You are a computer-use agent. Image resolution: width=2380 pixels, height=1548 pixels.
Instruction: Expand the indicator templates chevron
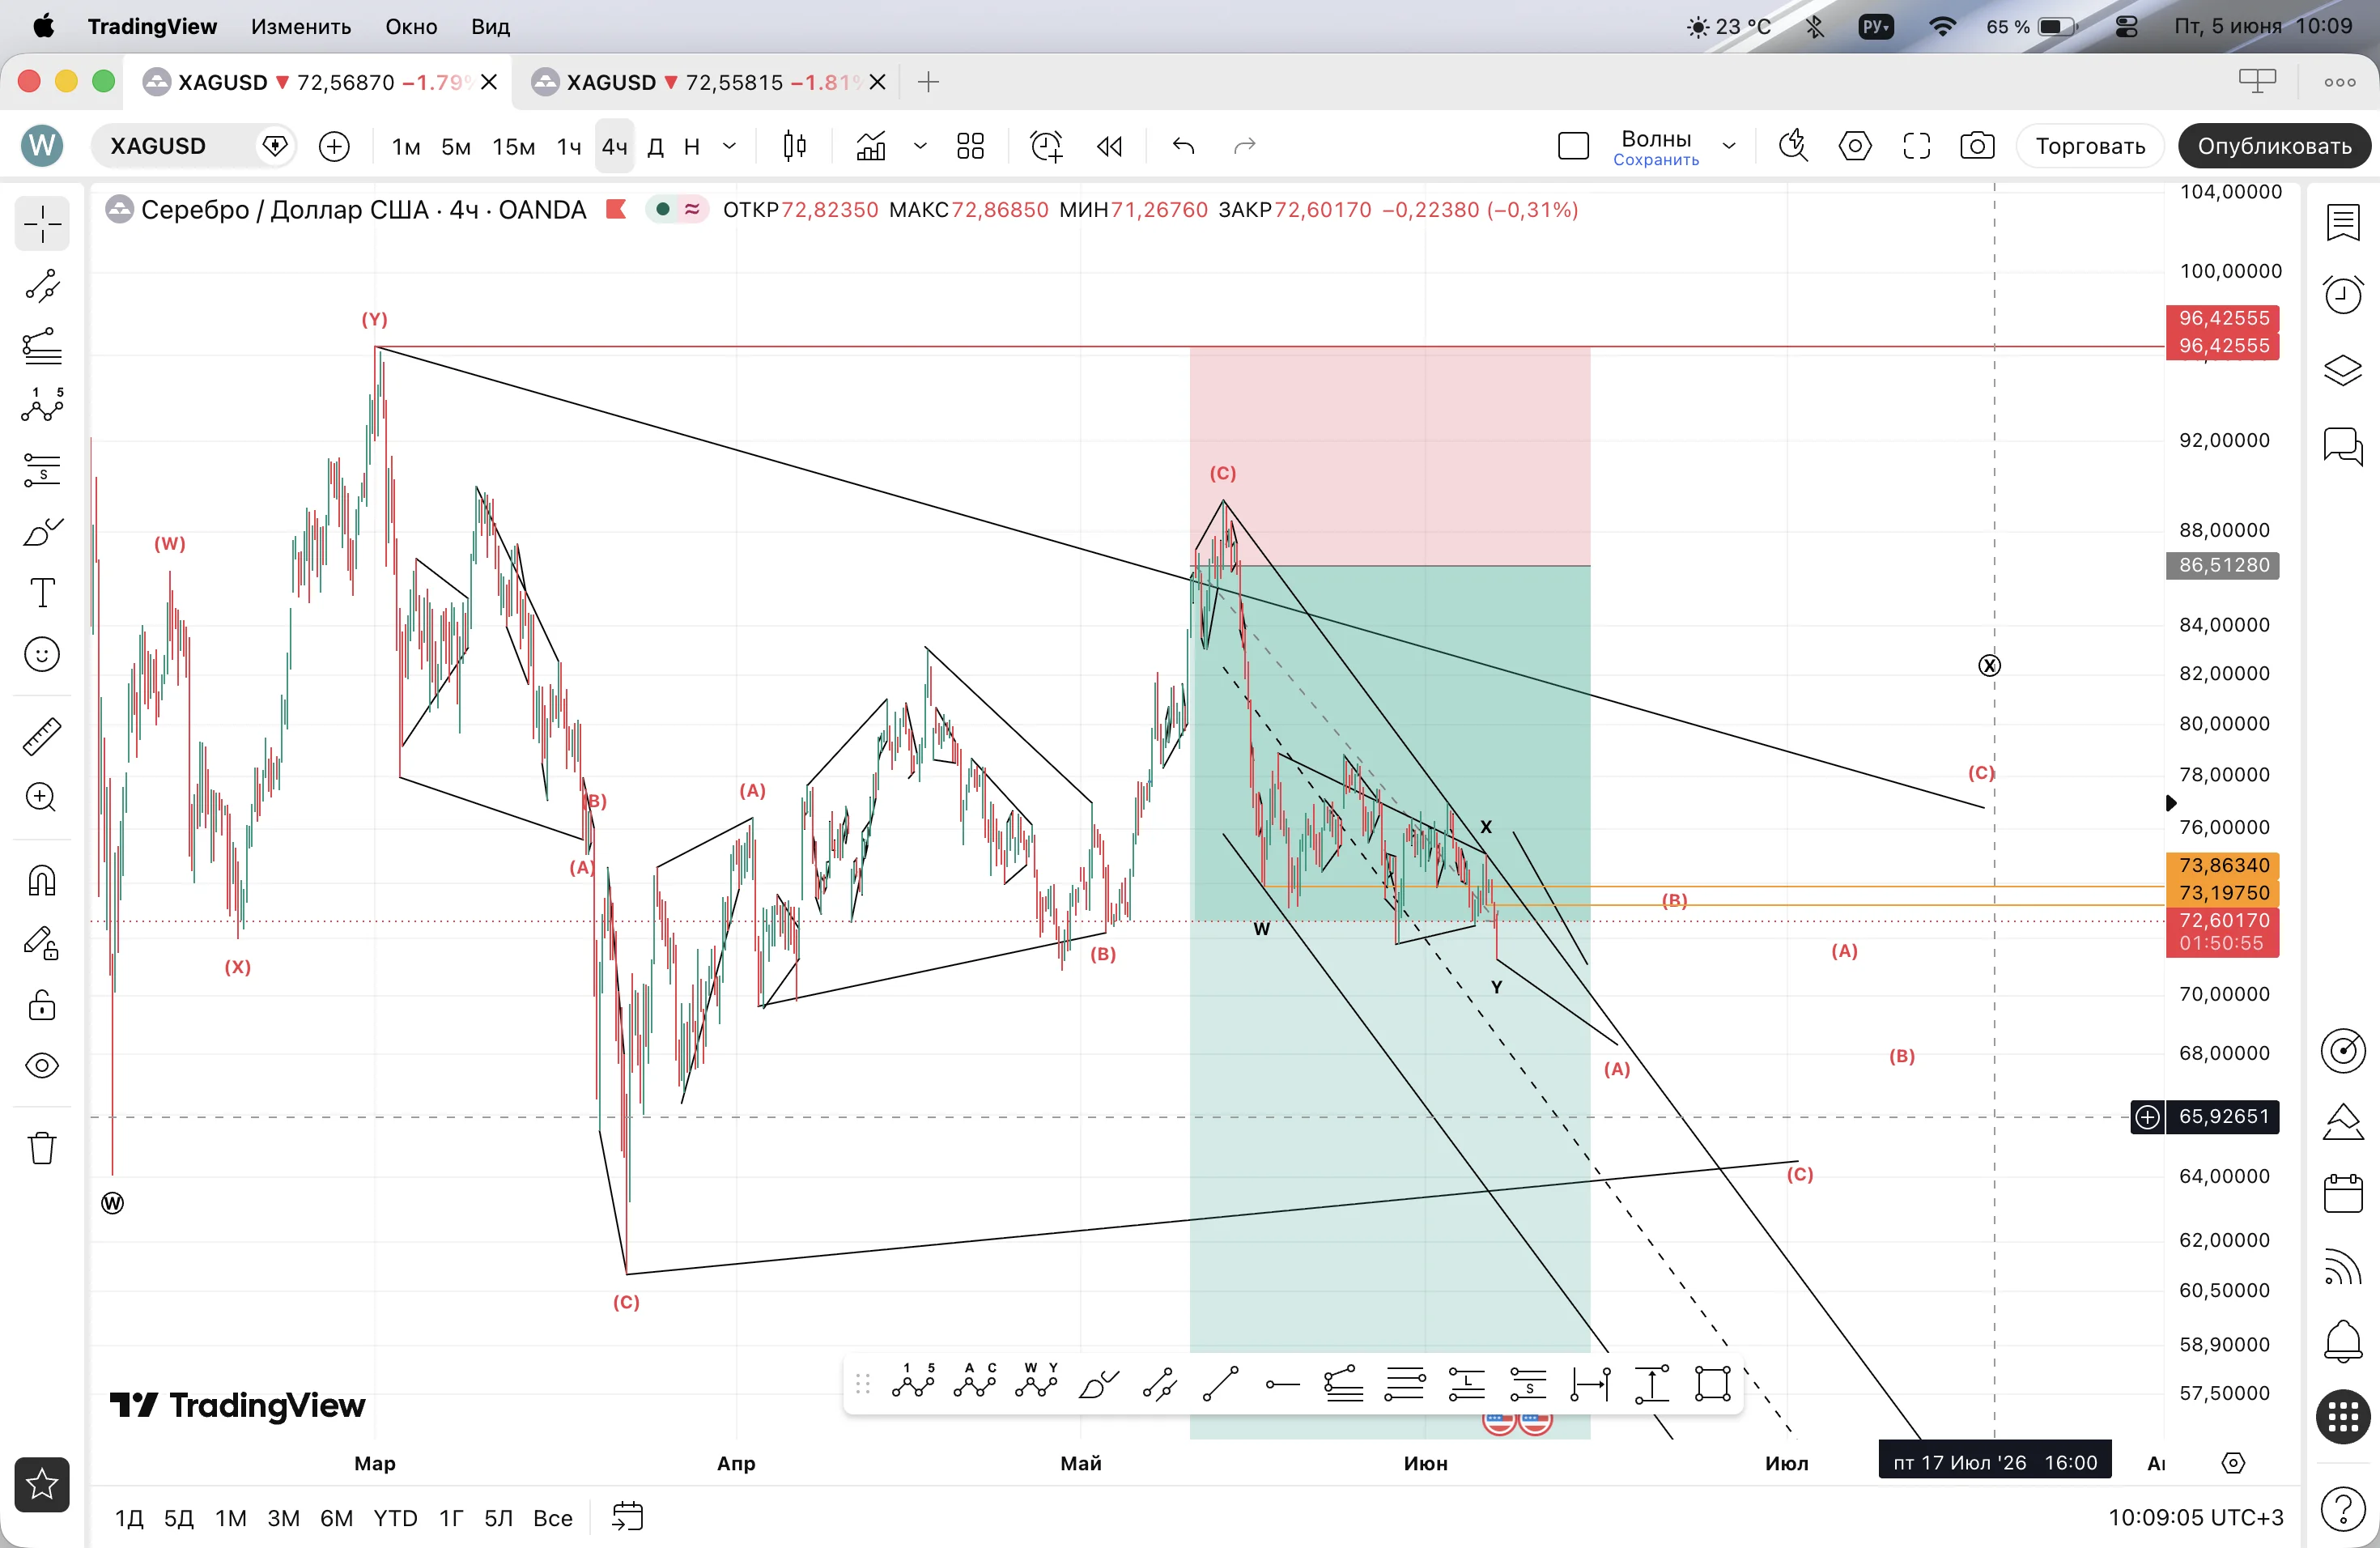pos(920,146)
